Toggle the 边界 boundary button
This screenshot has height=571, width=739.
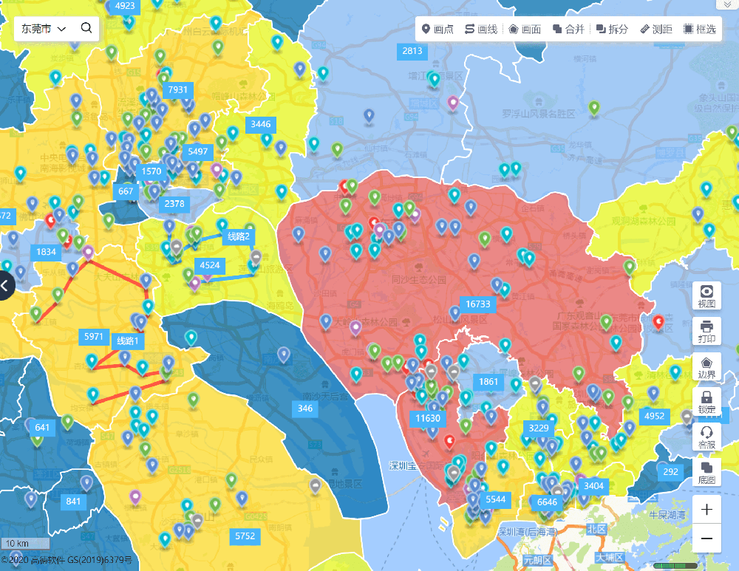pos(706,367)
